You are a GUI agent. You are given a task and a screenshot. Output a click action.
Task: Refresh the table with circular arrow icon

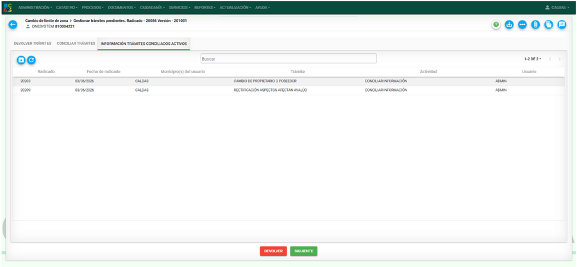(x=31, y=60)
